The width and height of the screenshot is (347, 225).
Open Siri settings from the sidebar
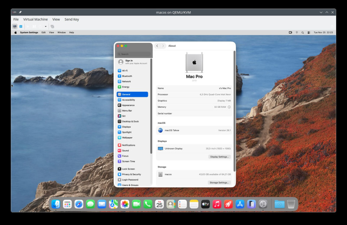tap(124, 116)
